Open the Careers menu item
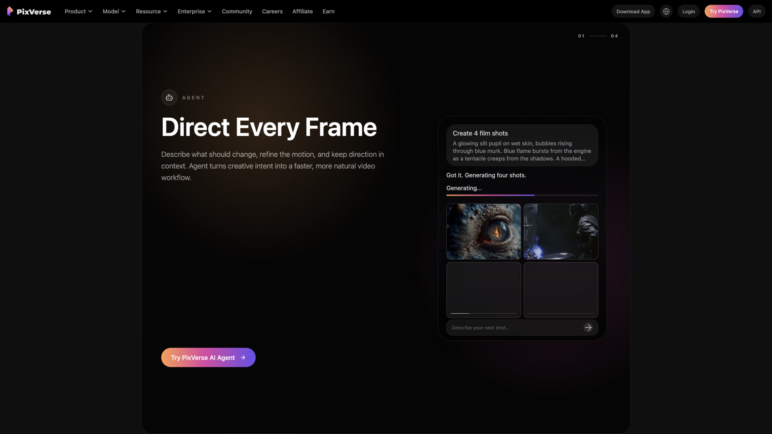 [x=272, y=11]
